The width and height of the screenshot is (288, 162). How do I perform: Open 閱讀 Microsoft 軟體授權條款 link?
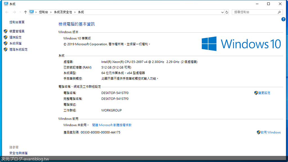(112, 125)
